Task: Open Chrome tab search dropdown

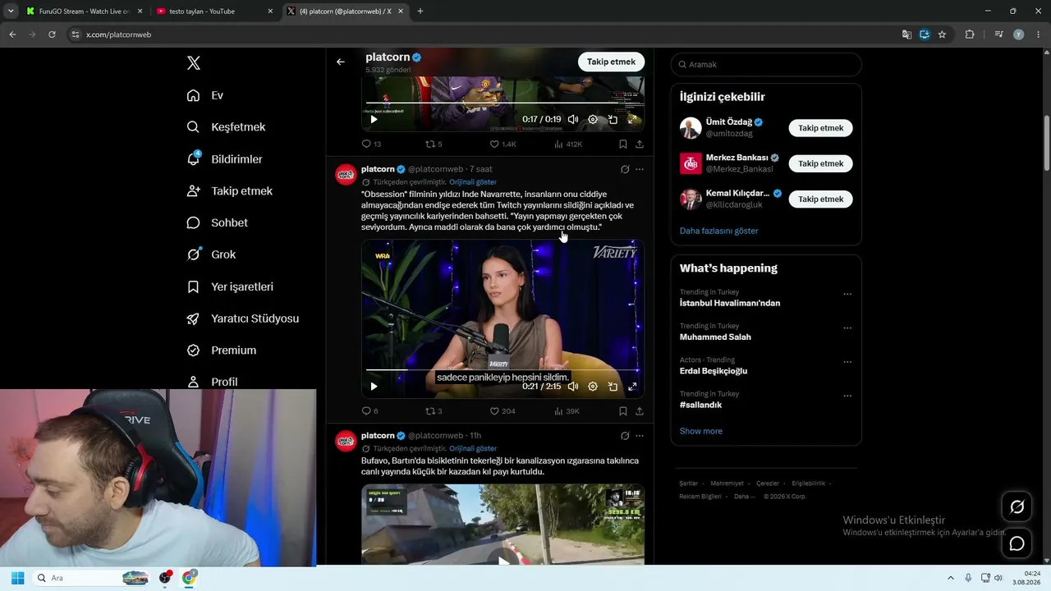Action: point(11,11)
